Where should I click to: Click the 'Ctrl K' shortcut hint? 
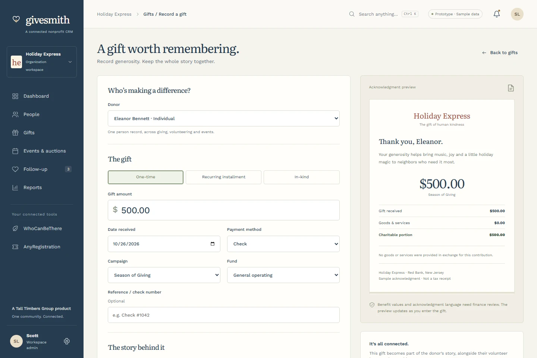(410, 14)
